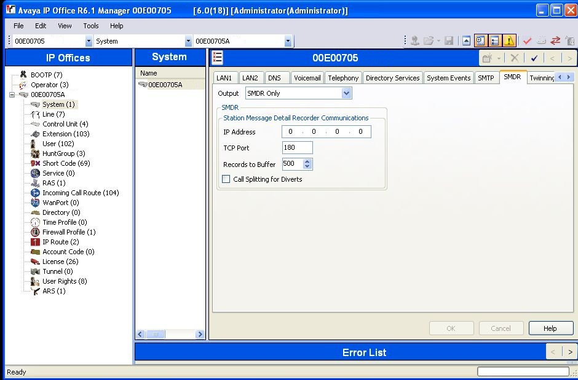Open dropdown arrow beside open file icon
Image resolution: width=578 pixels, height=380 pixels.
pyautogui.click(x=438, y=41)
